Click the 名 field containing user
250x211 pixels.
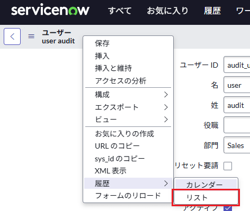tap(237, 85)
